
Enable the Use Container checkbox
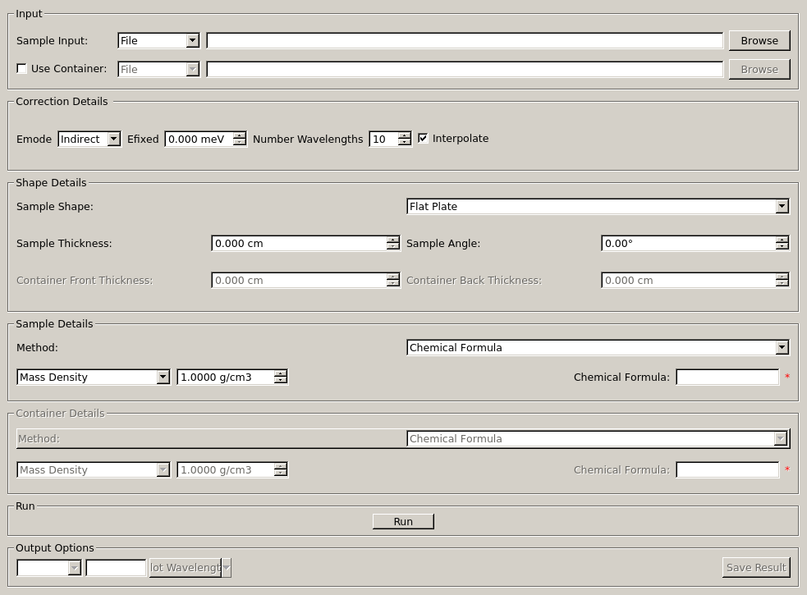(22, 69)
